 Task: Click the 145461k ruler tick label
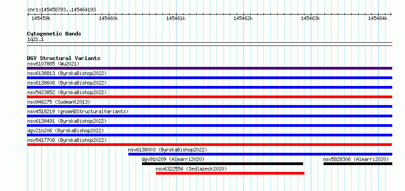176,18
